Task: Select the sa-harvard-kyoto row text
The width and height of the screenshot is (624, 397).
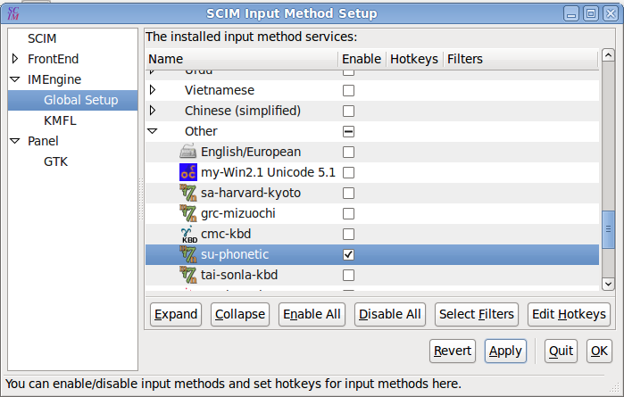Action: coord(251,193)
